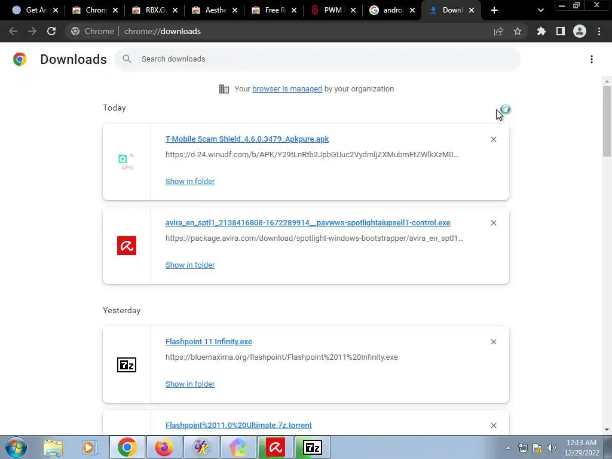
Task: Open Windows Media Player from the taskbar
Action: 89,447
